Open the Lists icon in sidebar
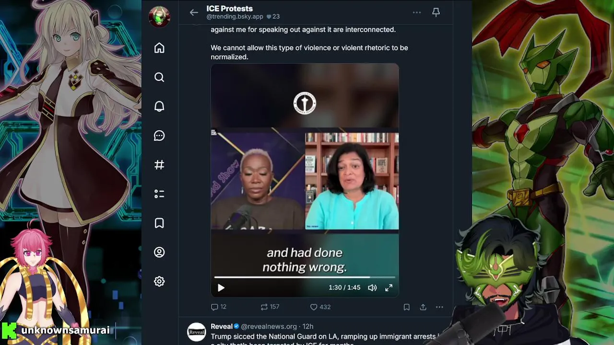The height and width of the screenshot is (345, 614). pos(159,194)
